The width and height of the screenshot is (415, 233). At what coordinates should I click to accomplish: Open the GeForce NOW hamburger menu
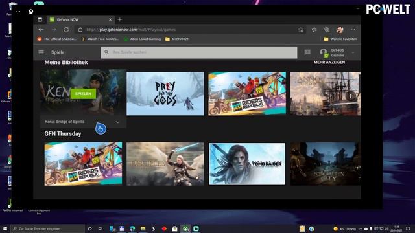tap(41, 52)
